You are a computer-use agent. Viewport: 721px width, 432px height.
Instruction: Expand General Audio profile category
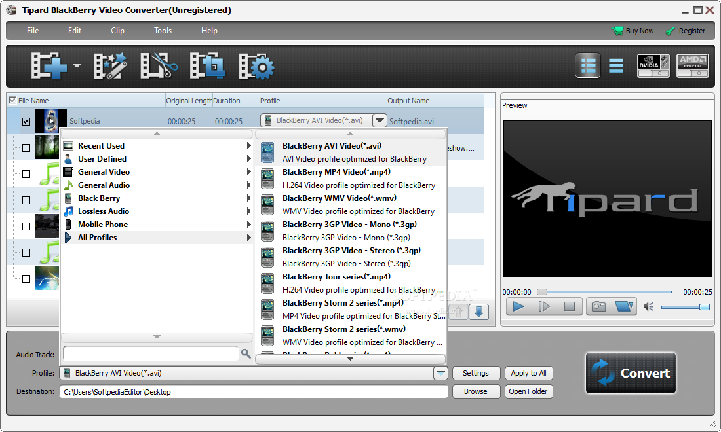(x=157, y=185)
